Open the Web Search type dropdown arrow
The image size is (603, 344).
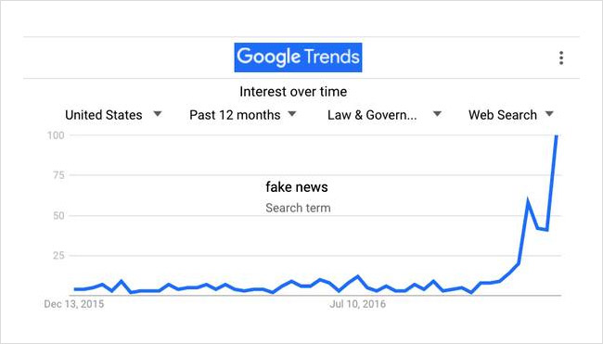pos(549,114)
